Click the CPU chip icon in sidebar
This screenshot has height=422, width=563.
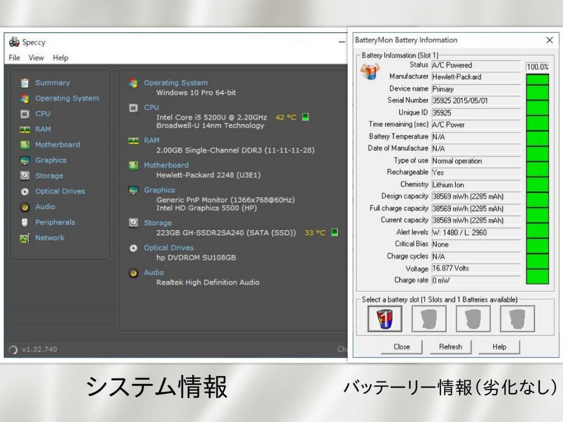click(25, 114)
